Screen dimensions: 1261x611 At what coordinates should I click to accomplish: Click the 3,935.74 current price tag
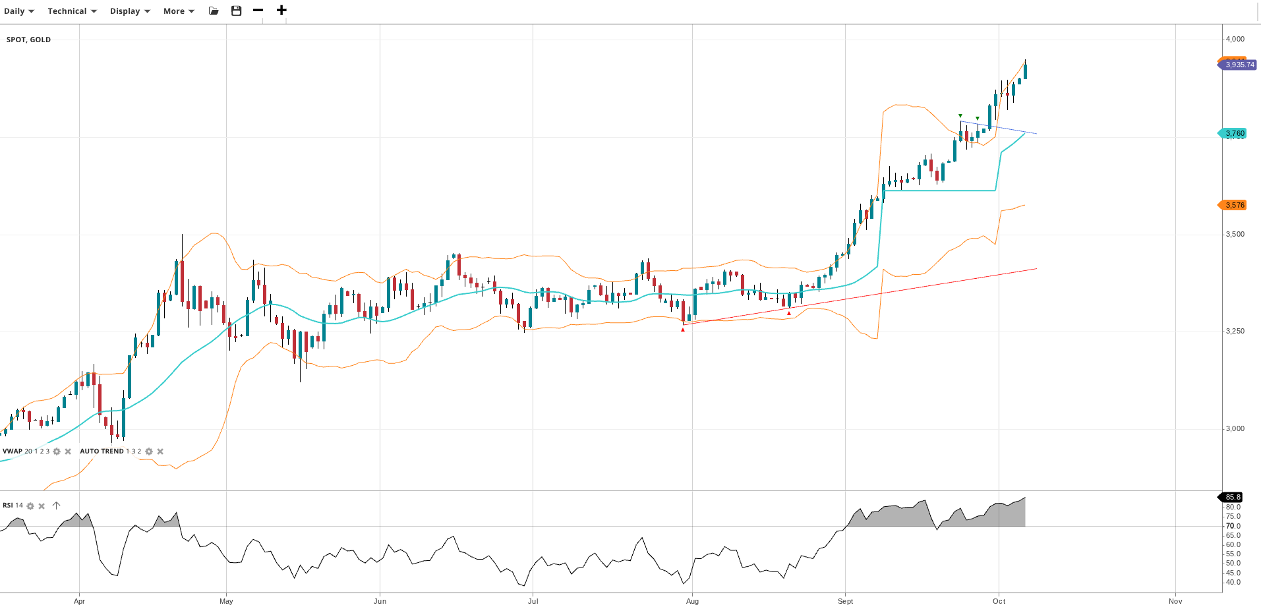(x=1239, y=65)
